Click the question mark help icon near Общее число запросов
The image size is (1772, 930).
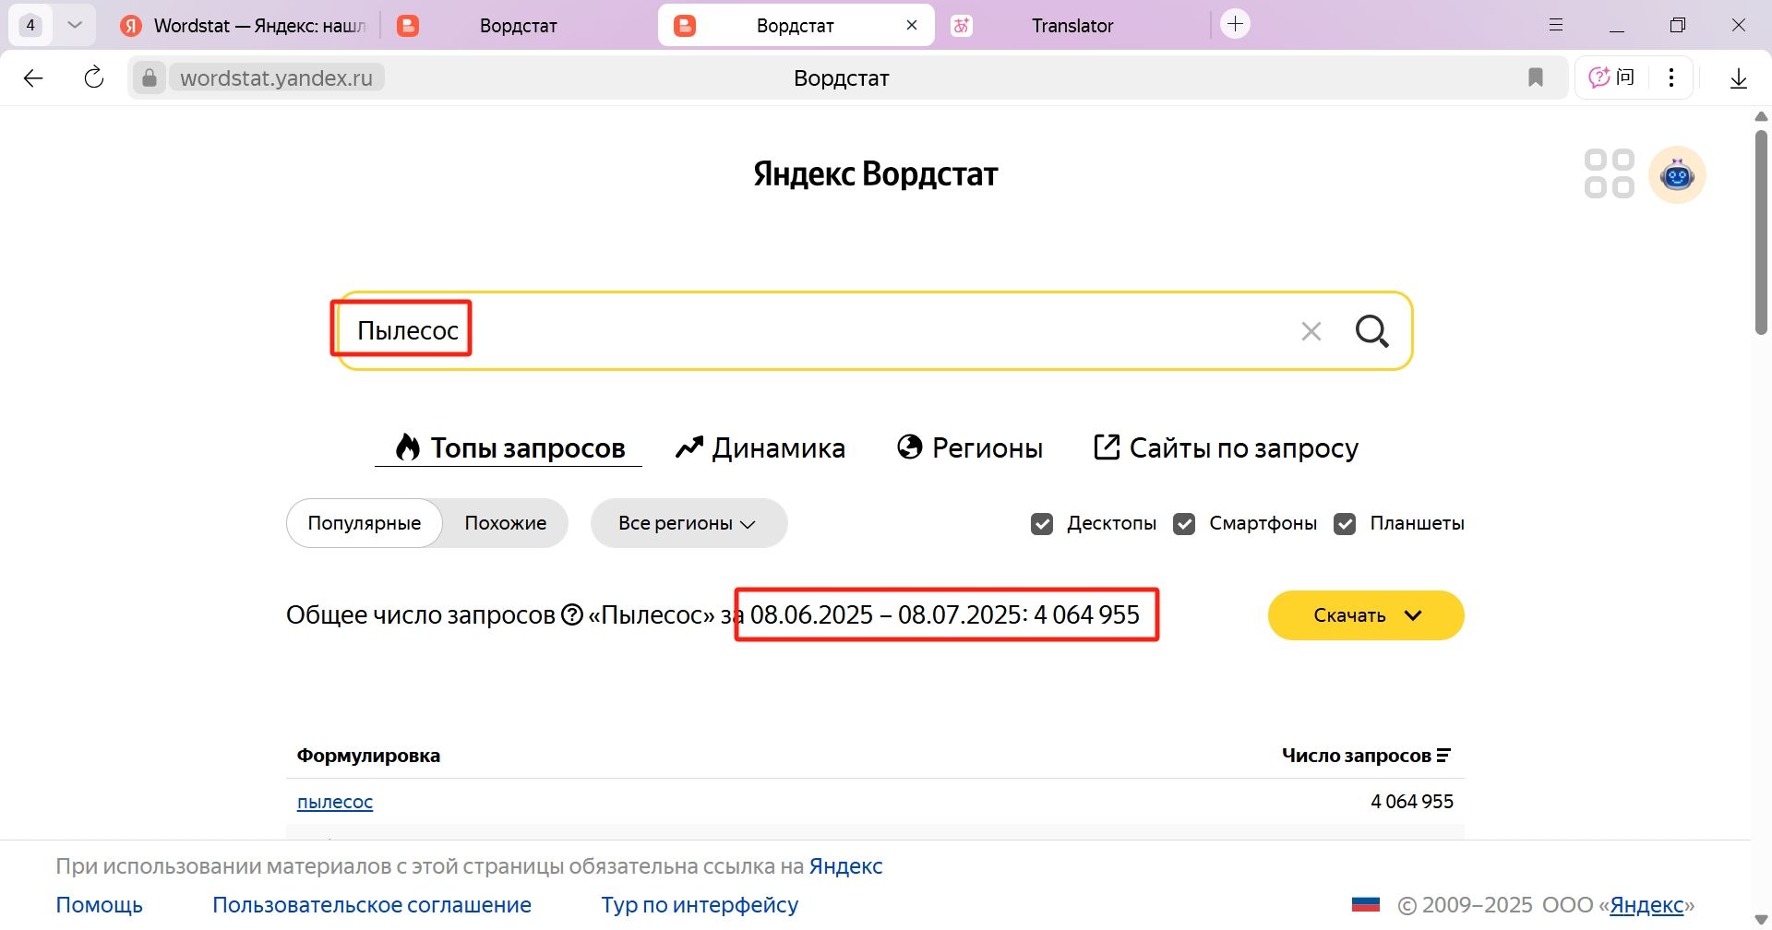click(x=572, y=614)
